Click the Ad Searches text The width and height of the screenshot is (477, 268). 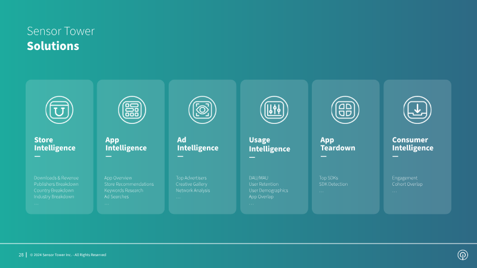[116, 197]
